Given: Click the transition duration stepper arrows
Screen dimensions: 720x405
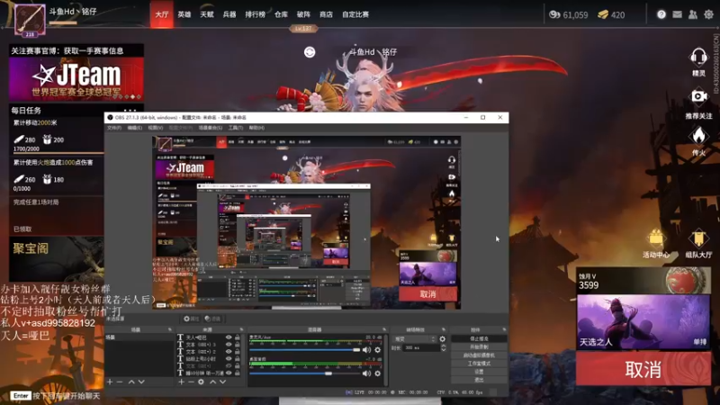Looking at the screenshot, I should click(x=443, y=348).
